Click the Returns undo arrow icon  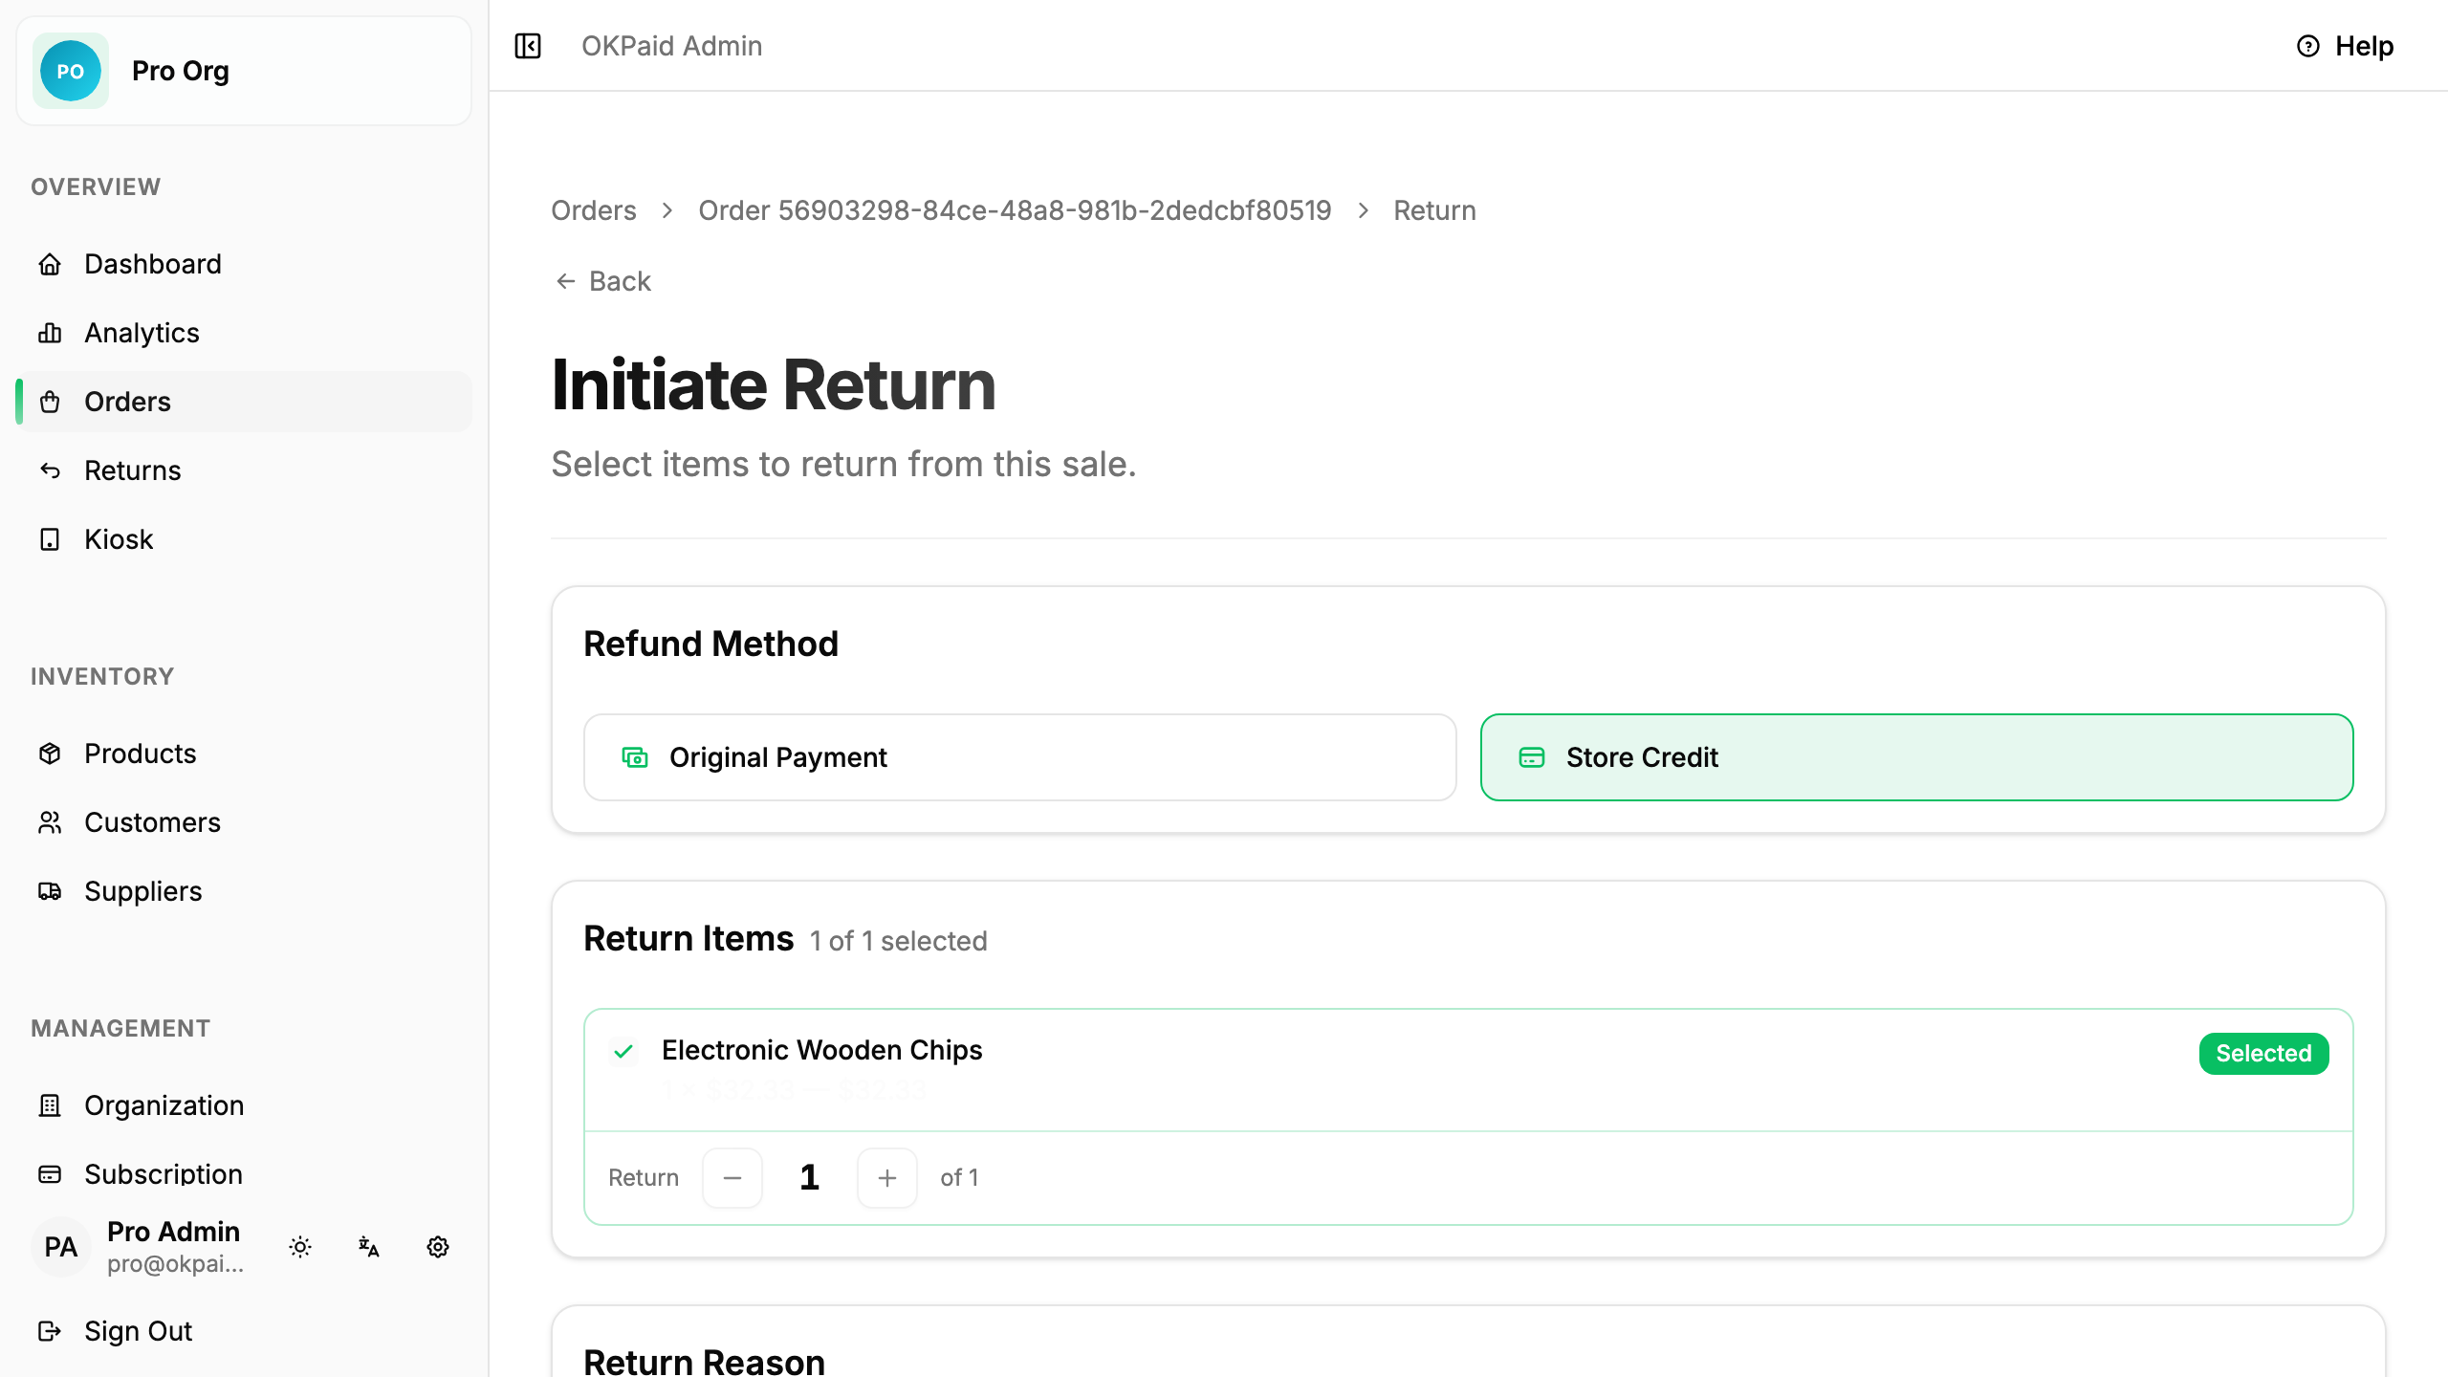[x=50, y=470]
